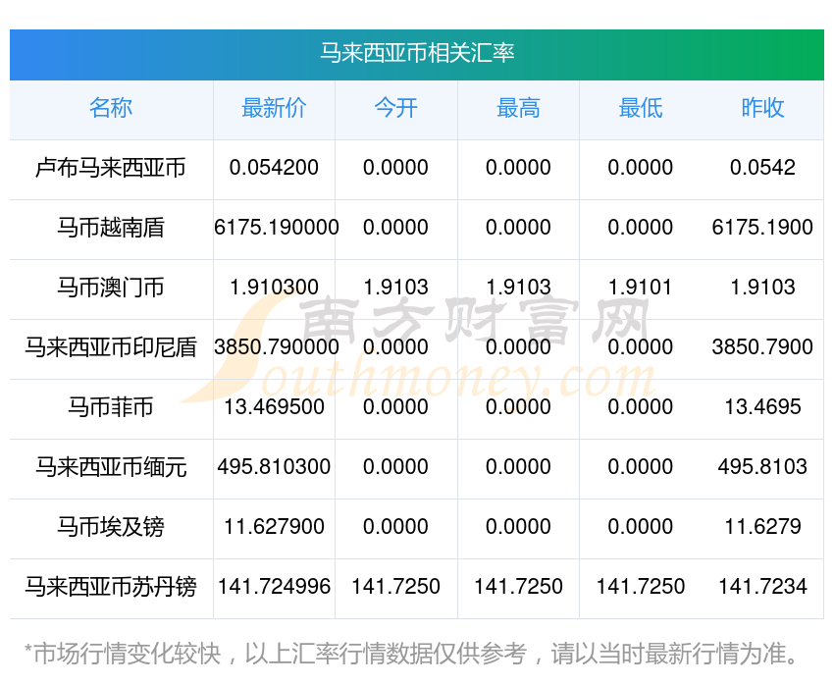Click 最低 value in 马币菲币 row
834x685 pixels.
pyautogui.click(x=641, y=407)
